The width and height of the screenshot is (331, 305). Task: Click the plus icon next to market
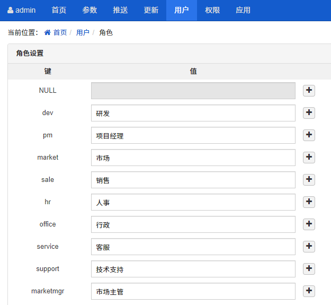tap(309, 158)
